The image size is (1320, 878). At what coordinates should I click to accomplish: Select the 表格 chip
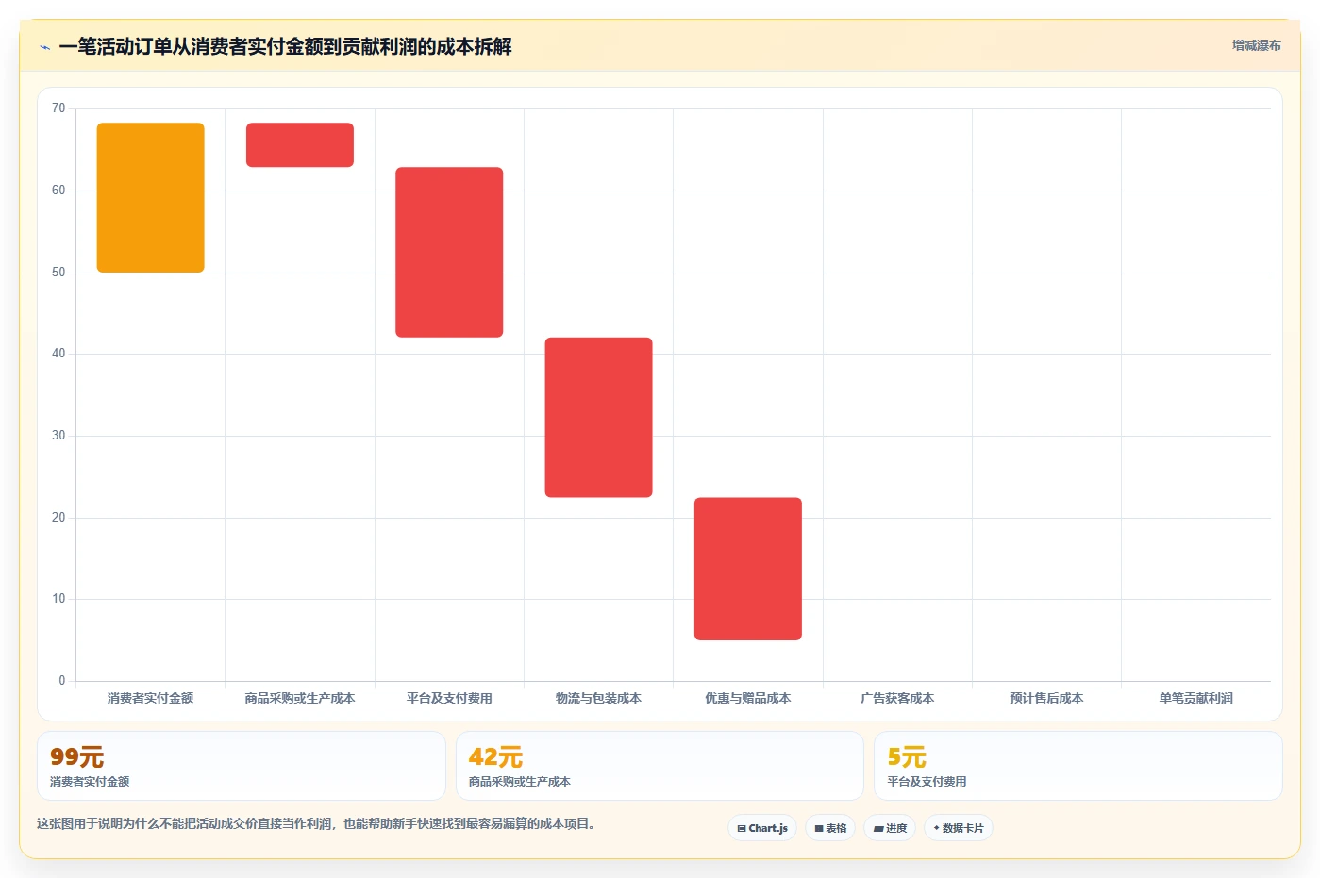(x=830, y=828)
